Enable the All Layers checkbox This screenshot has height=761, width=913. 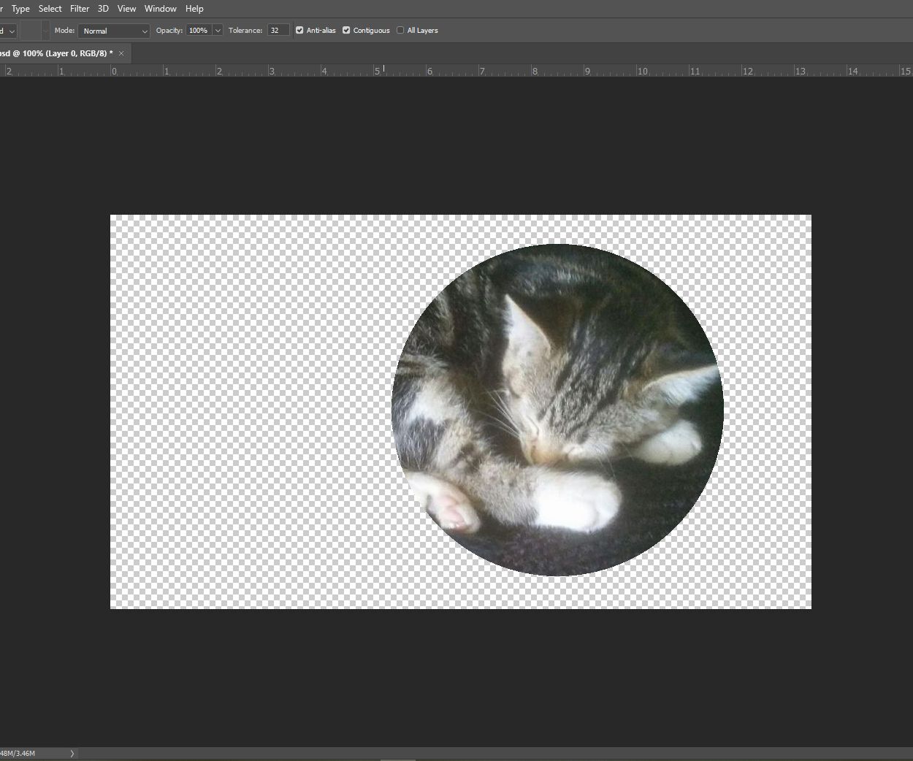(400, 30)
